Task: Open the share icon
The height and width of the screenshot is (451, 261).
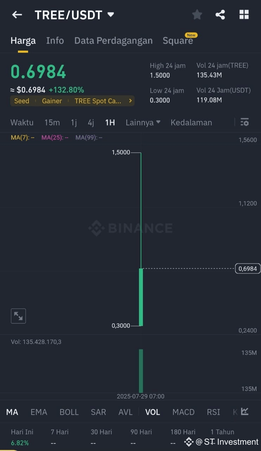Action: (220, 14)
